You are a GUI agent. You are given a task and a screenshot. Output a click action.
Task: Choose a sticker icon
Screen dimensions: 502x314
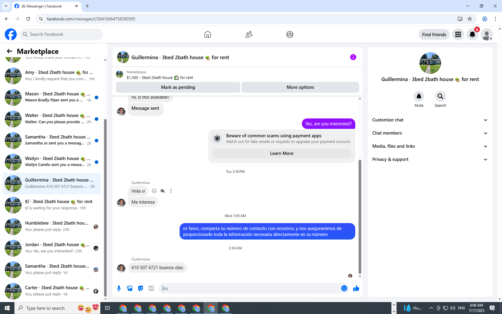click(x=140, y=288)
